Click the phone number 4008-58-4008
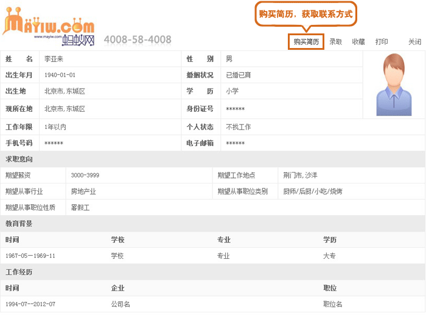Screen dimensions: 426x330 pyautogui.click(x=138, y=40)
